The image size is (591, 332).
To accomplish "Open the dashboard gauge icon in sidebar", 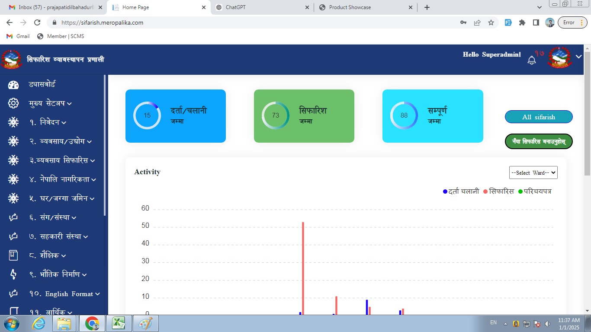I will [13, 85].
